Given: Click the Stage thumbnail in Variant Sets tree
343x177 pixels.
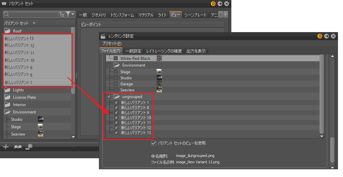Looking at the screenshot, I should [41, 126].
